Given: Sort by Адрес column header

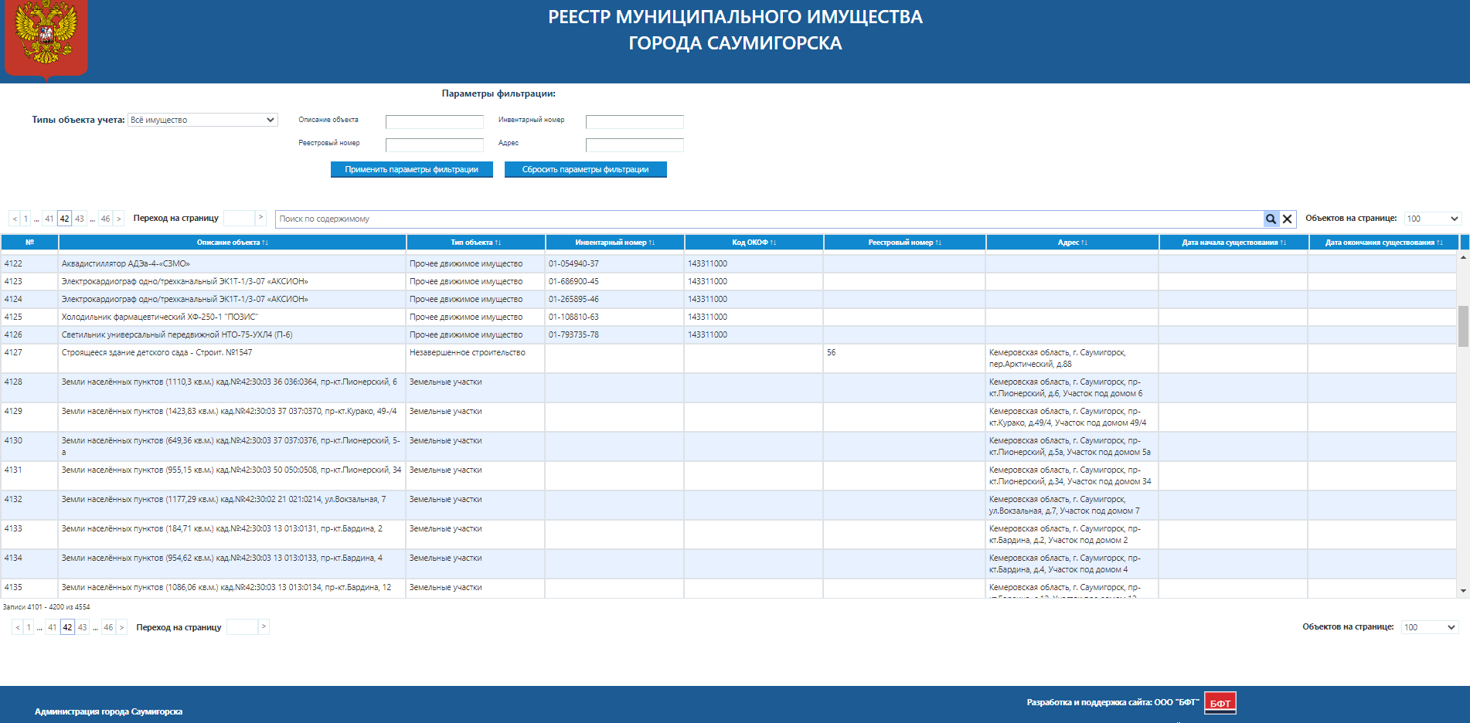Looking at the screenshot, I should click(1073, 243).
